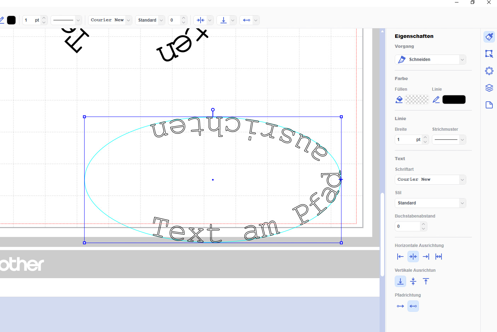Open the Layers panel icon
Image resolution: width=497 pixels, height=332 pixels.
tap(489, 88)
